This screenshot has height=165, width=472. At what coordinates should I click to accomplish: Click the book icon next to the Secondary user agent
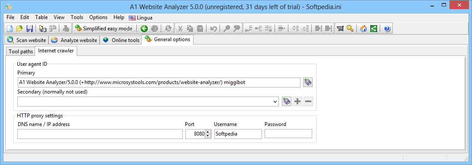click(287, 101)
